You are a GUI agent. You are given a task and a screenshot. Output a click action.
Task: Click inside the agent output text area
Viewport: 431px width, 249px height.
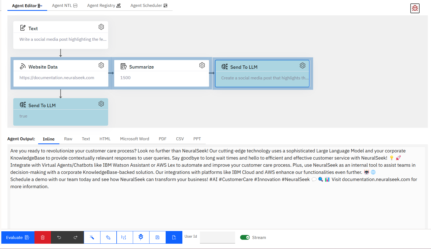[217, 188]
